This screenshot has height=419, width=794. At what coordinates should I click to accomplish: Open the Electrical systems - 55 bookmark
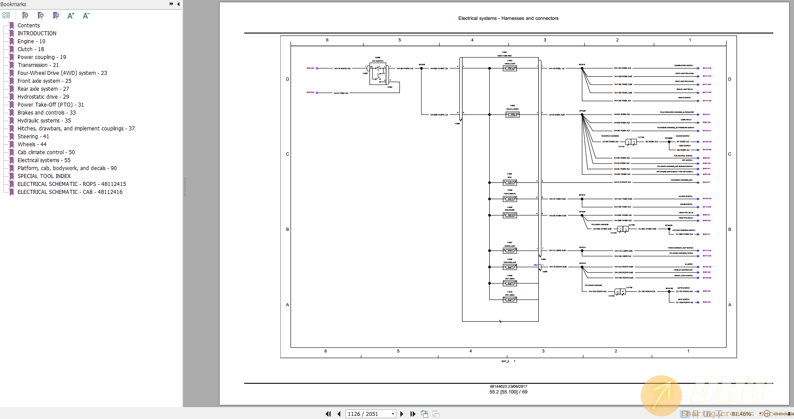click(x=44, y=160)
